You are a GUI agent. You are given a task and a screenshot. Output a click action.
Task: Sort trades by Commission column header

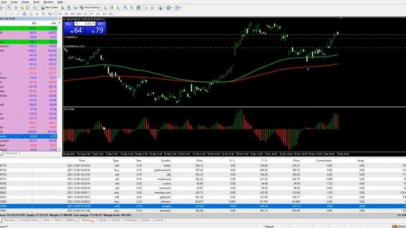[x=324, y=160]
